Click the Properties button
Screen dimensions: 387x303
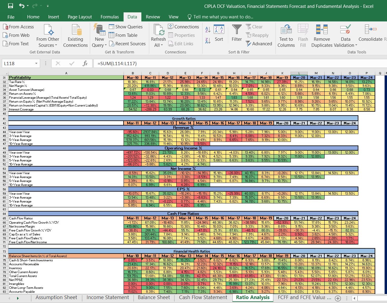click(x=181, y=35)
